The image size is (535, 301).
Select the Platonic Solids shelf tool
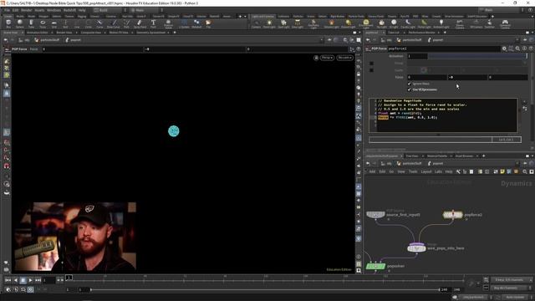tap(169, 23)
